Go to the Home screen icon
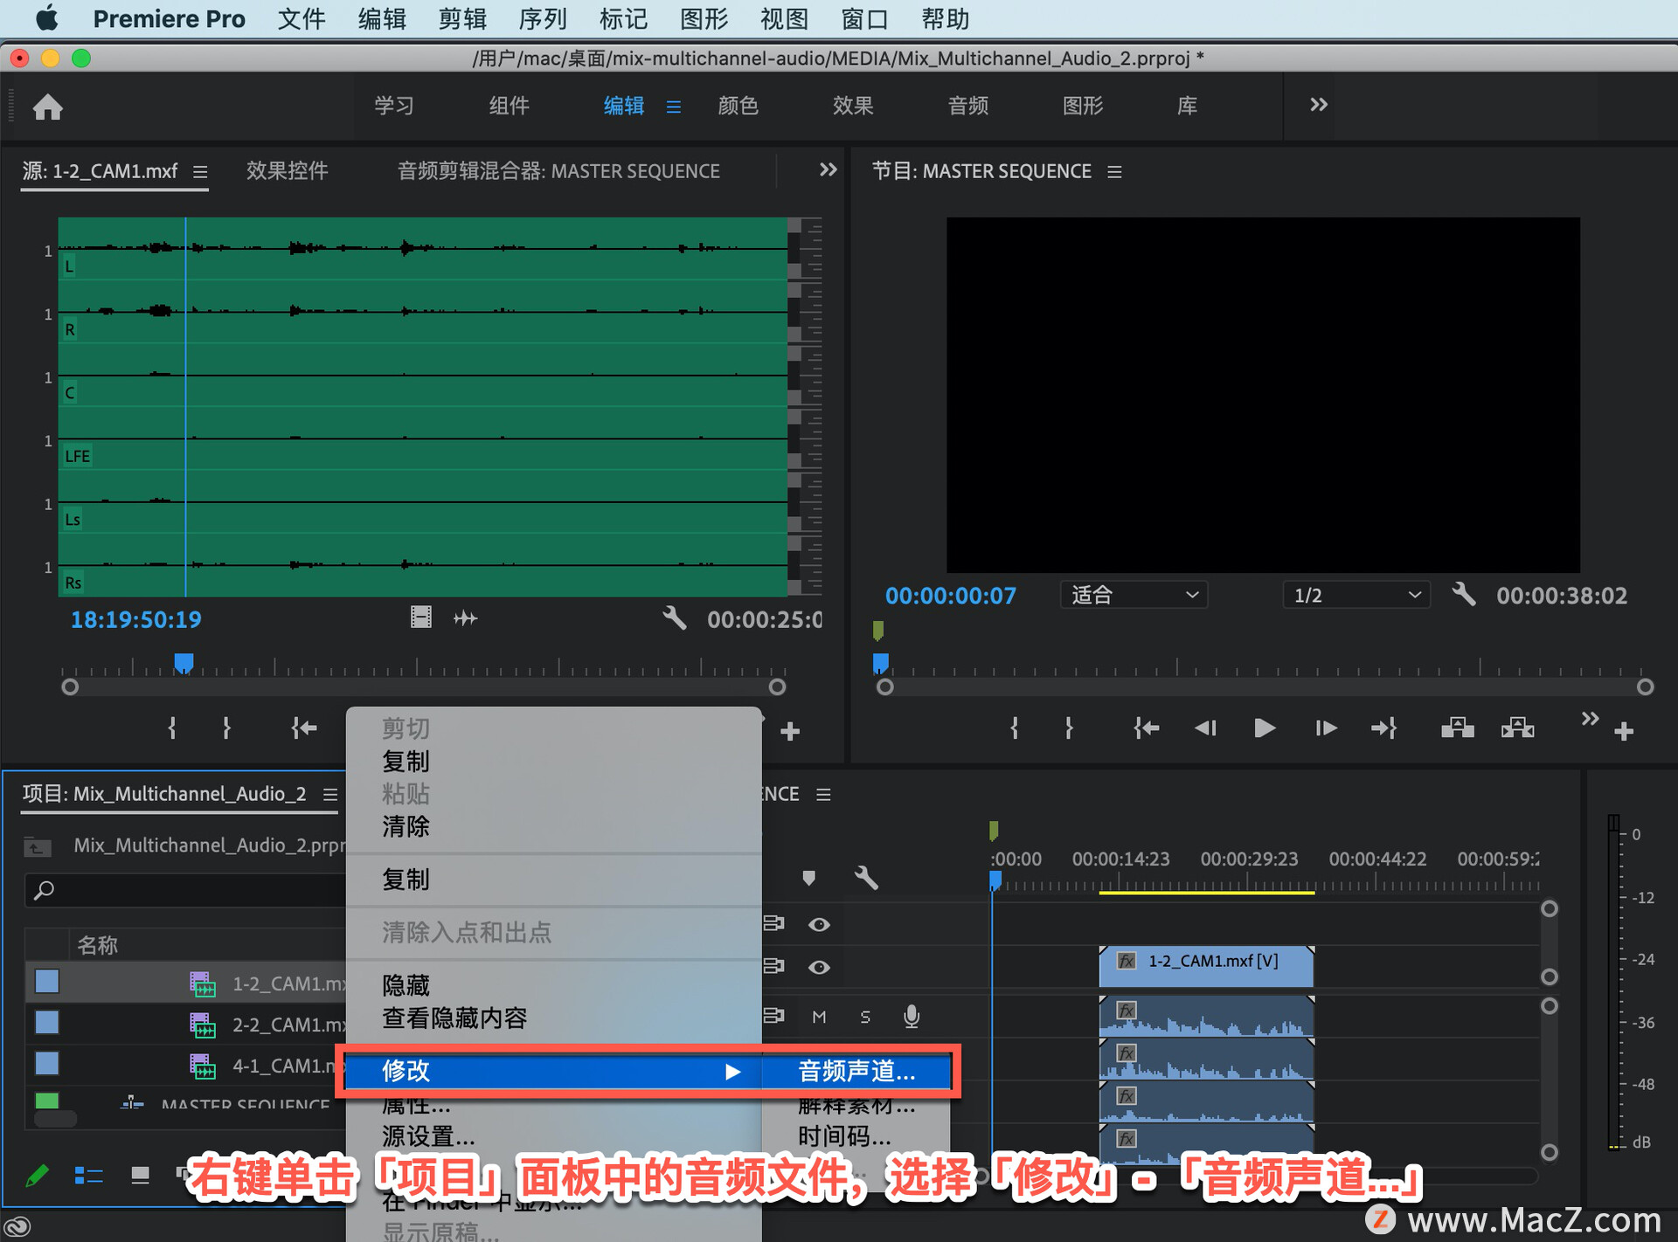The width and height of the screenshot is (1678, 1242). 48,107
